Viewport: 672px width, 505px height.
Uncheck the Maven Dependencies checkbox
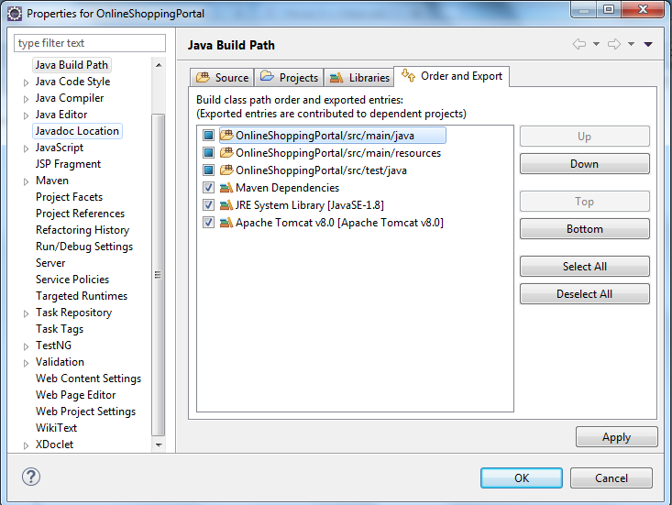tap(209, 188)
